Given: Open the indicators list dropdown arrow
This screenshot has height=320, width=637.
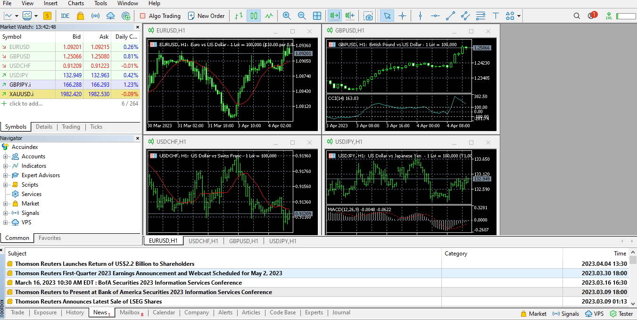Looking at the screenshot, I should 36,16.
